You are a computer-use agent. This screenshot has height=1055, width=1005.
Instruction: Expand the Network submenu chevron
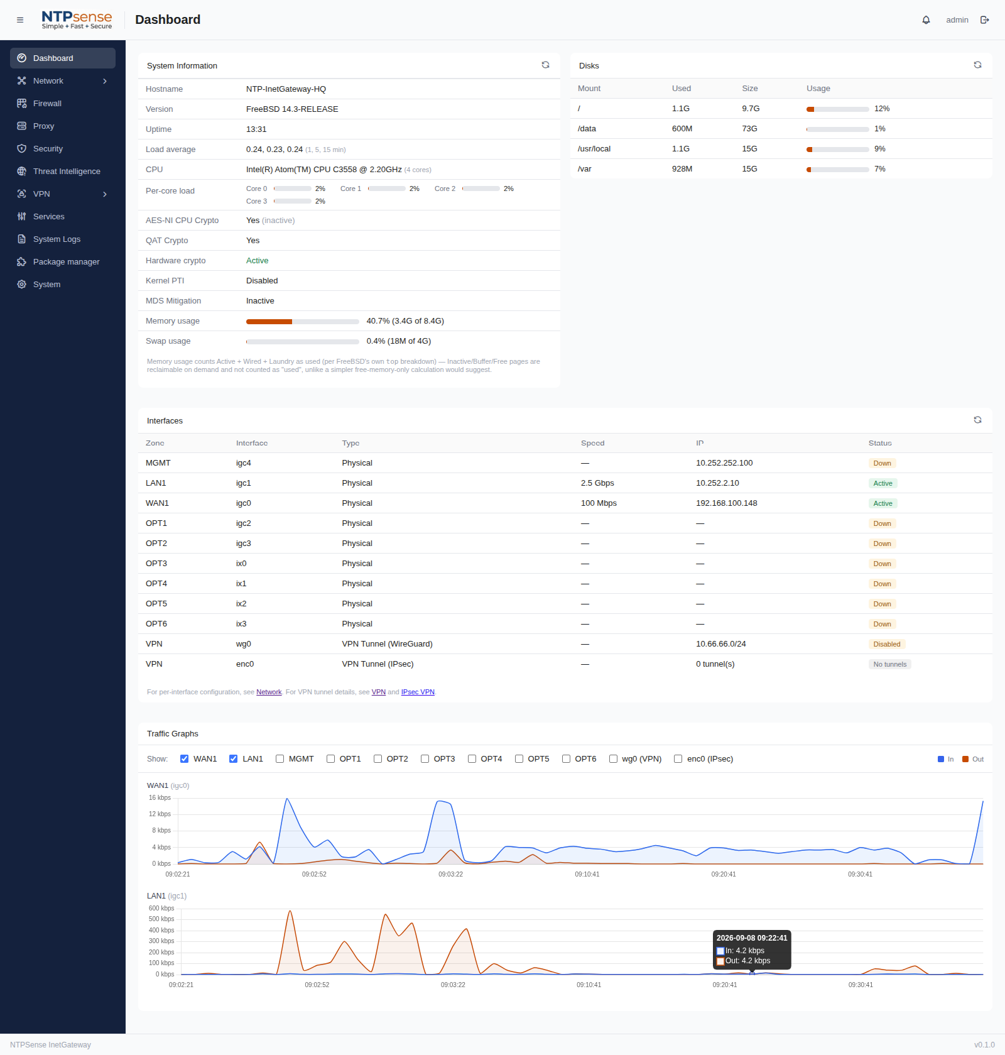[x=105, y=81]
